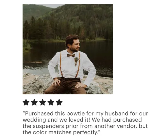156x139 pixels.
Task: Click the word "bowtie" in the review
Action: (75, 114)
